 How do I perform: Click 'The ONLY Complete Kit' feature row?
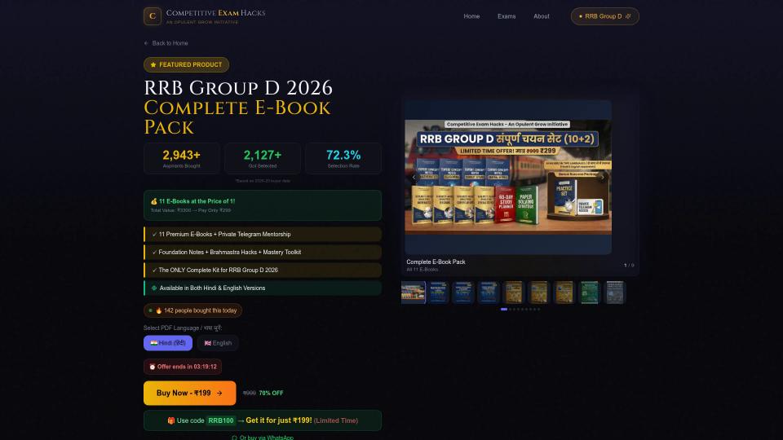click(x=263, y=271)
